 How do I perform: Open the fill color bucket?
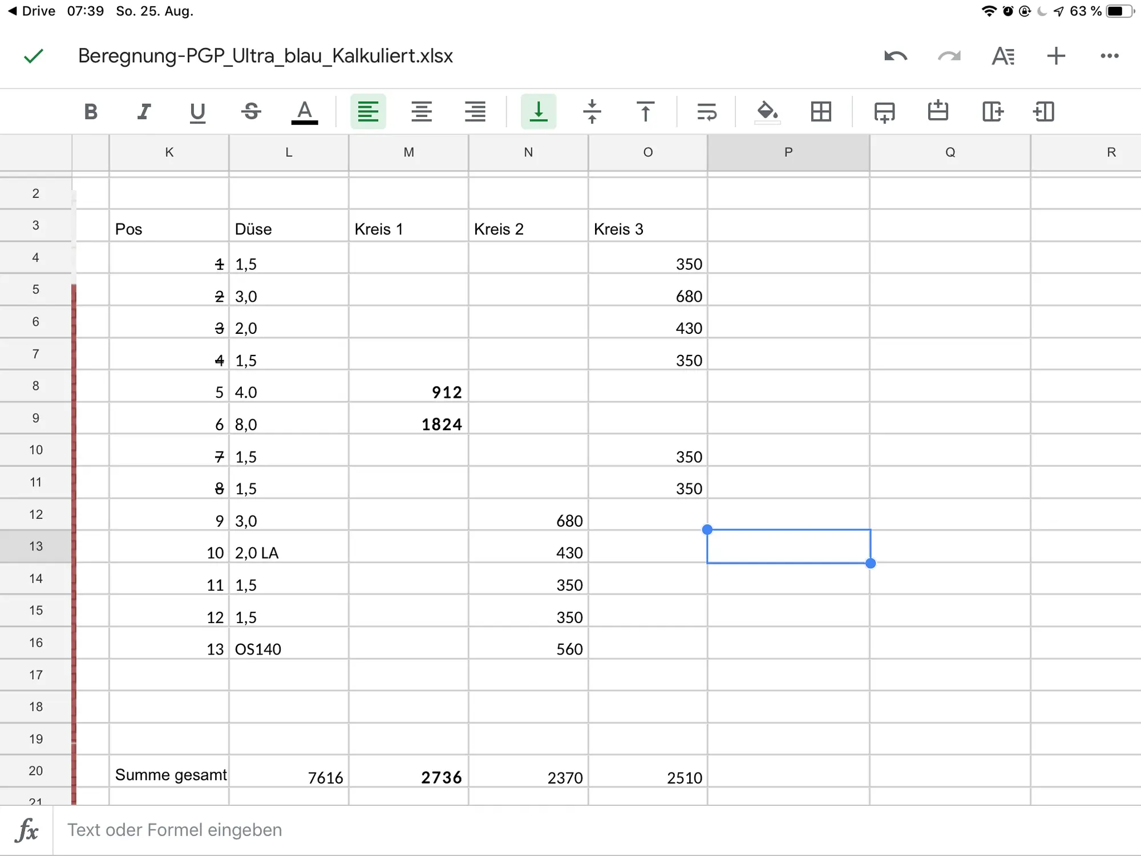(x=767, y=111)
